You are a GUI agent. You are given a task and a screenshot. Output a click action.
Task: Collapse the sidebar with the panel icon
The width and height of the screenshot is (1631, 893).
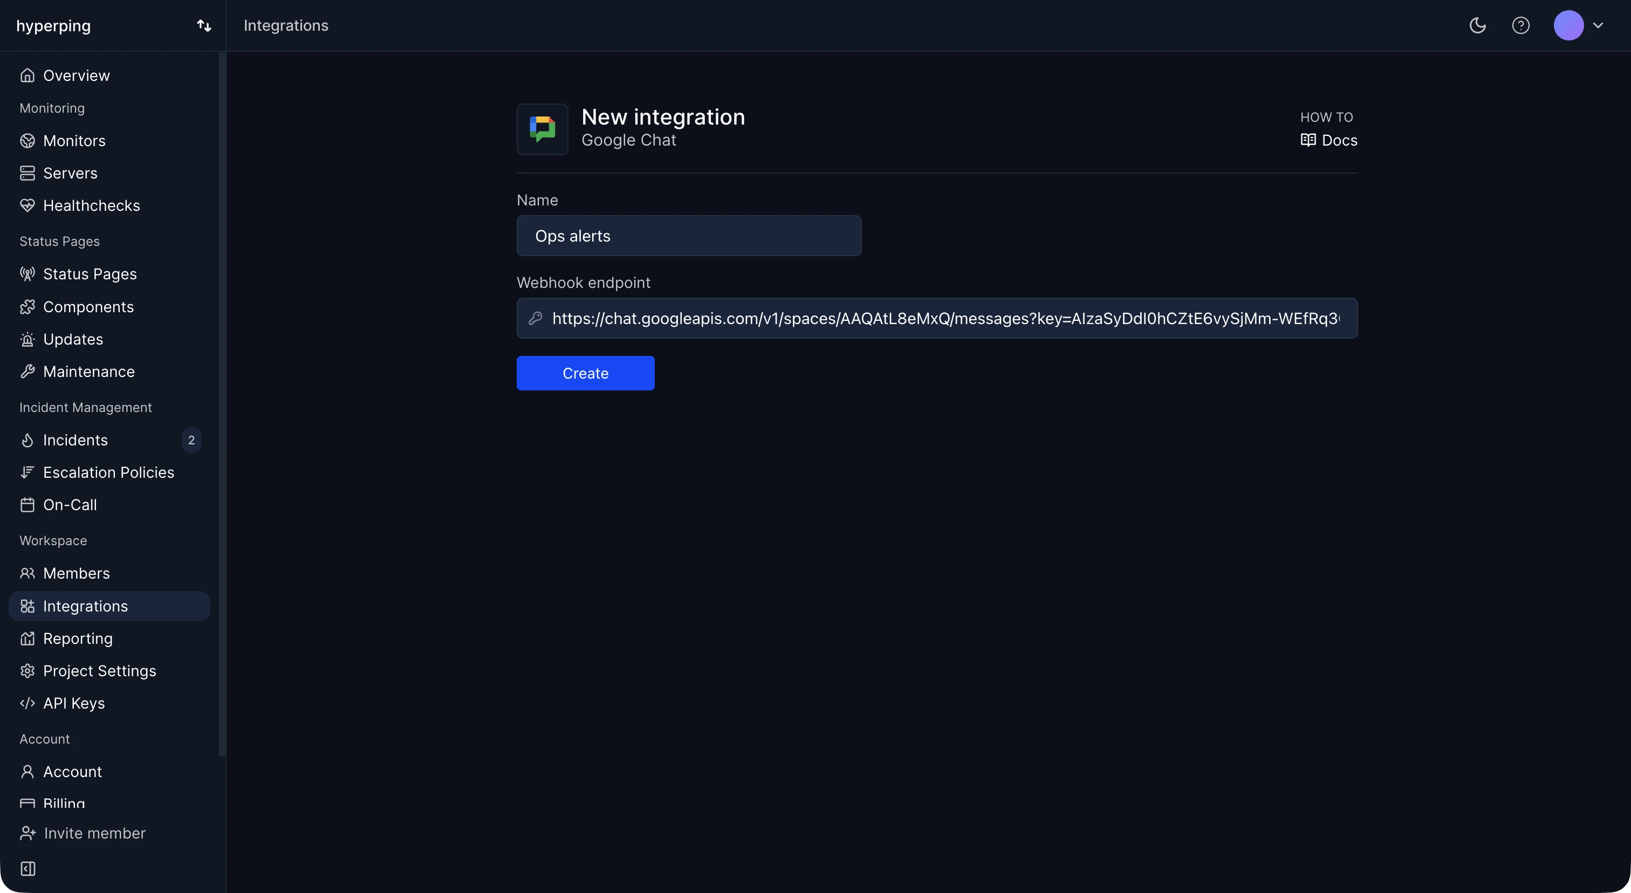(28, 868)
